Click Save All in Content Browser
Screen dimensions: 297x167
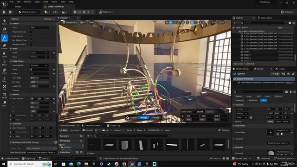coord(88,130)
